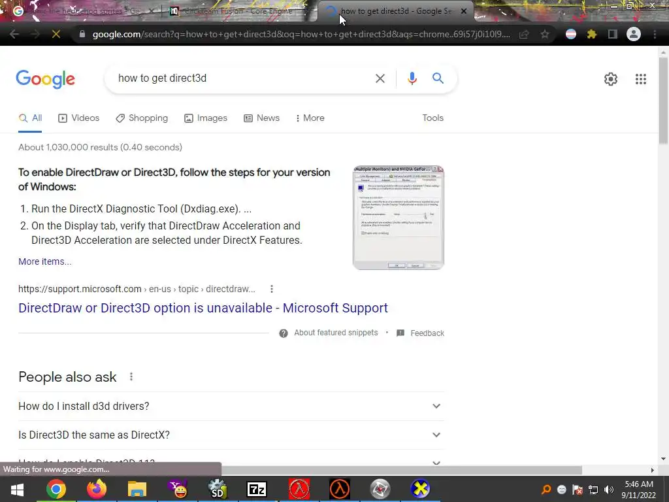Clear the search box with the X
669x502 pixels.
pyautogui.click(x=380, y=78)
